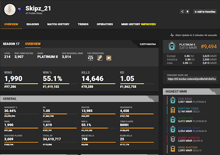Viewport: 220px width, 155px height.
Task: Click the Kills 14,646 stat
Action: tap(93, 79)
